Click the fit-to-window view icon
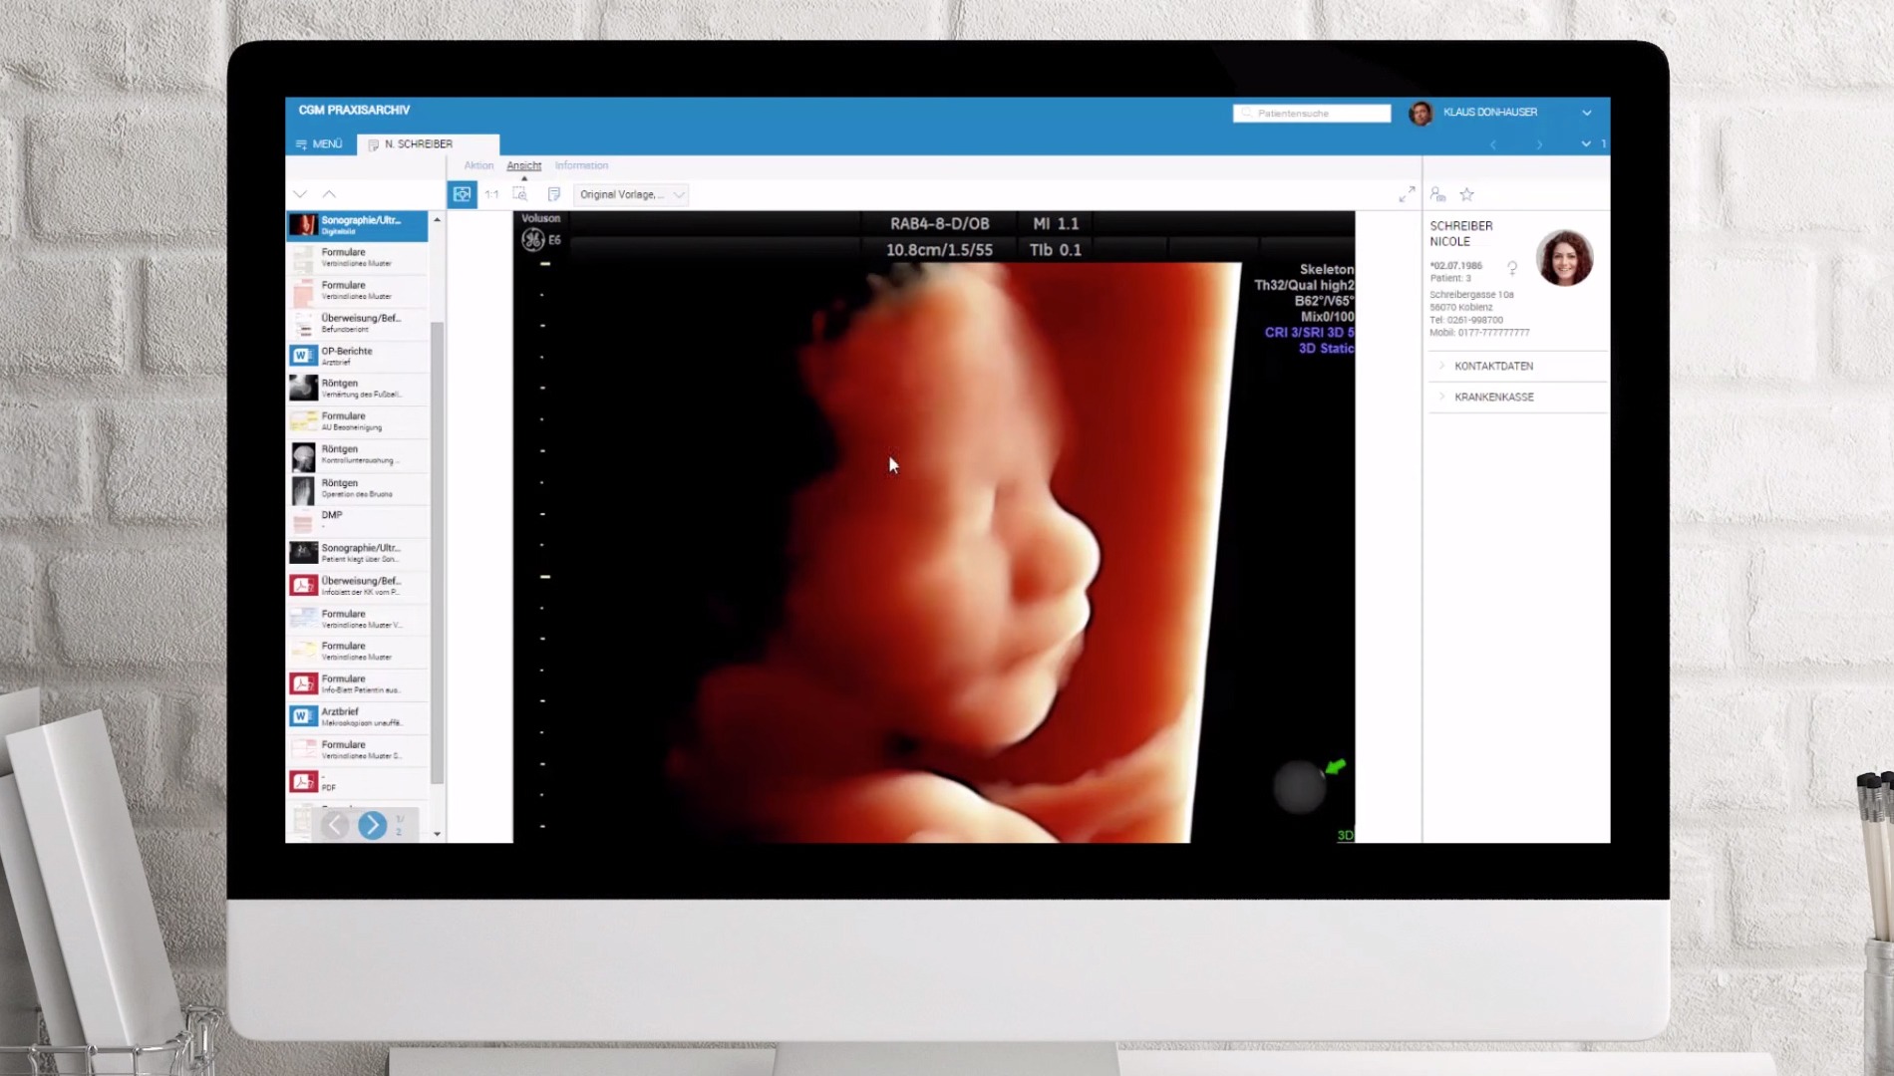Viewport: 1894px width, 1076px height. click(x=462, y=194)
